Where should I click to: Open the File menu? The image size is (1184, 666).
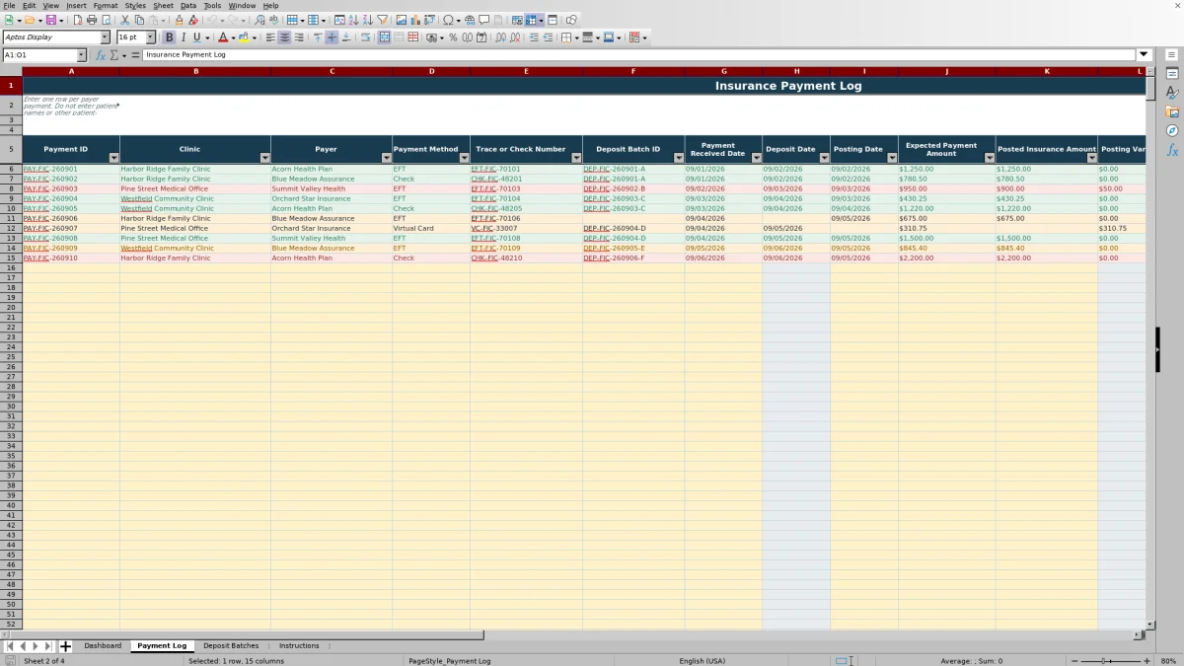[x=9, y=6]
